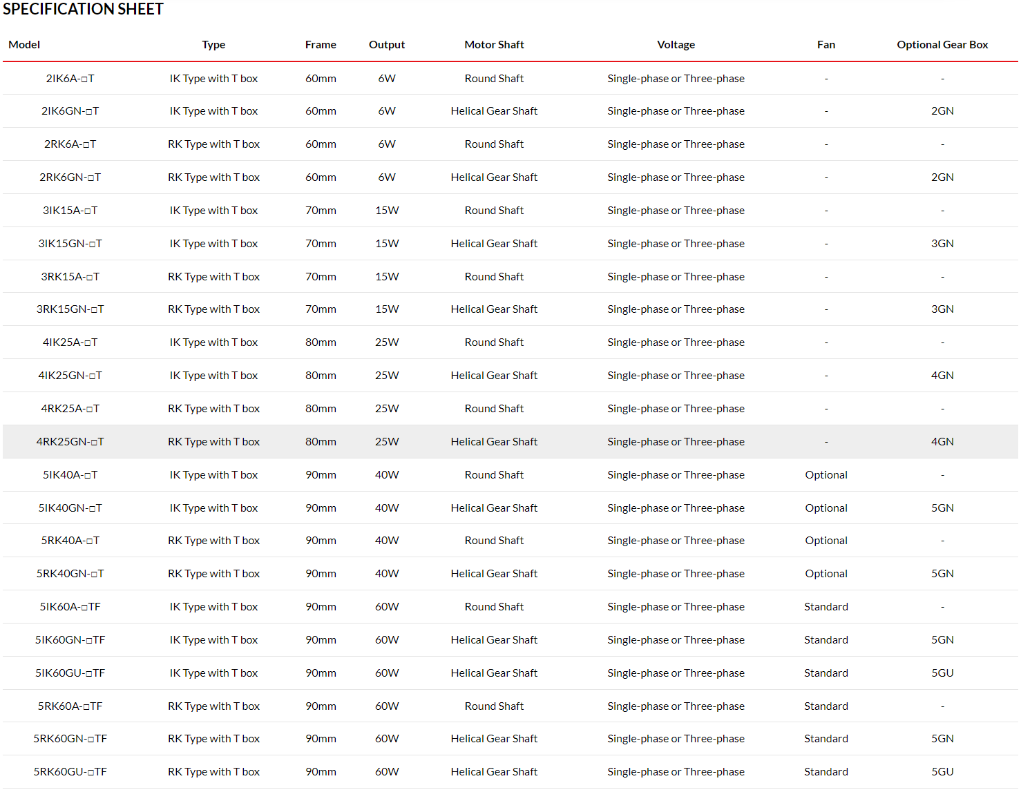The height and width of the screenshot is (792, 1021).
Task: Select model 2RK6GN-□T cell
Action: point(70,177)
